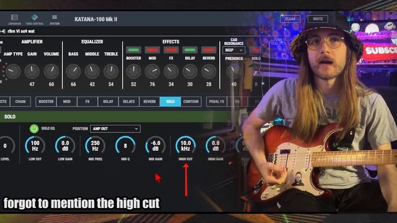Switch to the CONTOUR tab
Image resolution: width=397 pixels, height=223 pixels.
click(x=191, y=102)
